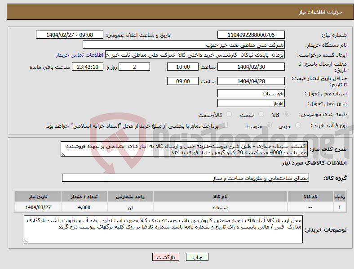Click the goods group field مصالح ساختمانی

(186, 178)
